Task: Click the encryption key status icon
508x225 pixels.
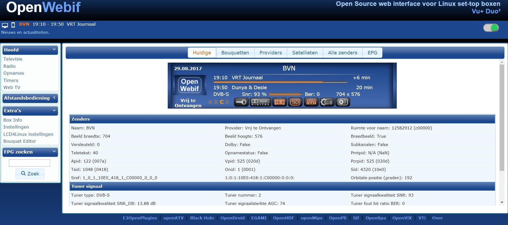Action: pos(241,102)
